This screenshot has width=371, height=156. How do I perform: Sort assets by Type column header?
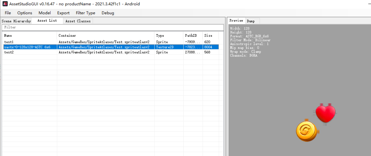(x=169, y=36)
